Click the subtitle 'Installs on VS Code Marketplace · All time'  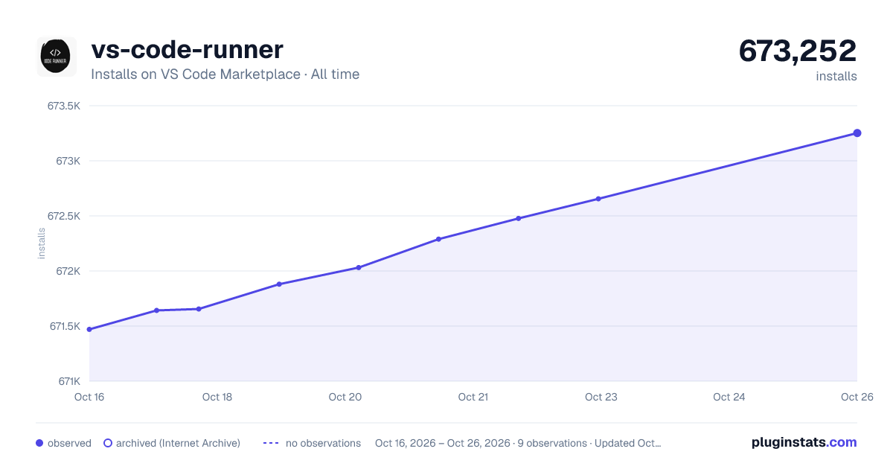pyautogui.click(x=225, y=74)
